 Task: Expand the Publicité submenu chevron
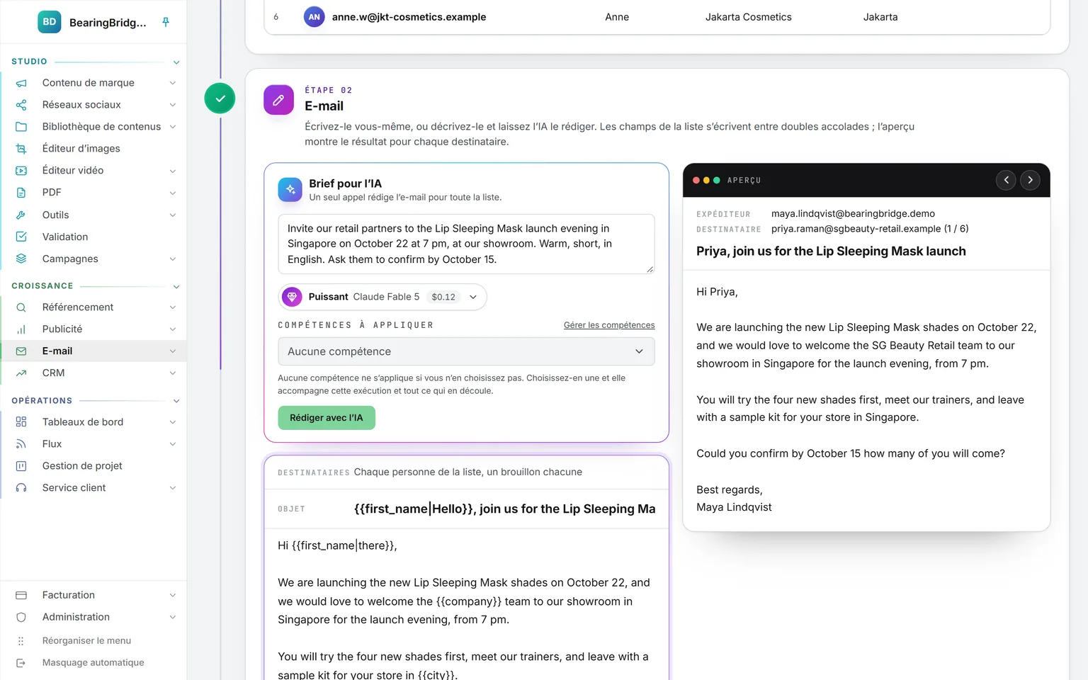(x=173, y=329)
